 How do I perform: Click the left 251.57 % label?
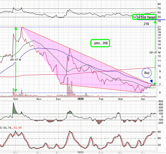[15, 60]
